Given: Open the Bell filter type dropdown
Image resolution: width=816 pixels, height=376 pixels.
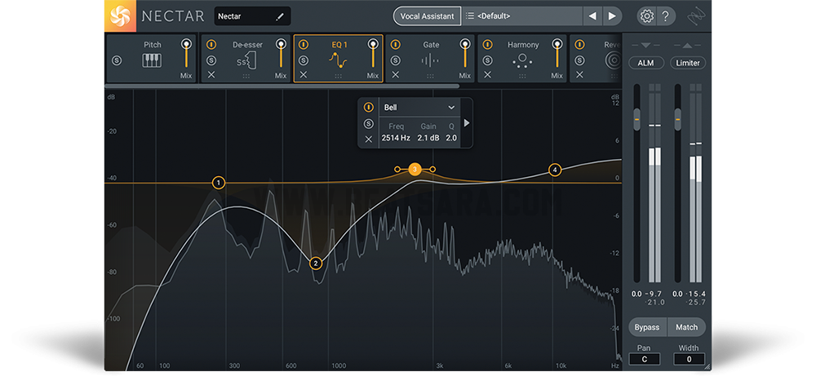Looking at the screenshot, I should (x=419, y=108).
